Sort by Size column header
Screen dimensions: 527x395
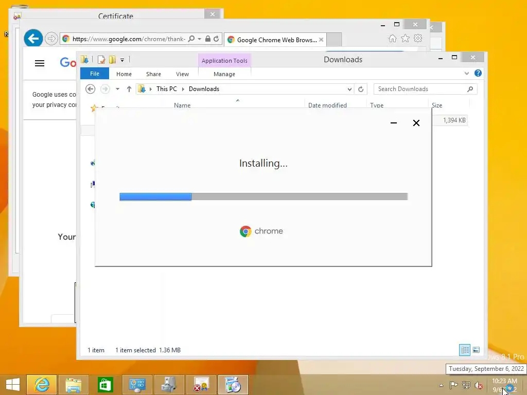pos(437,105)
